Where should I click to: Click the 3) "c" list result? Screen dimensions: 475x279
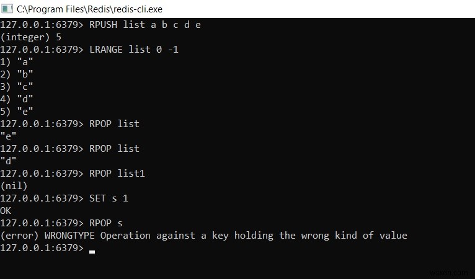(16, 87)
